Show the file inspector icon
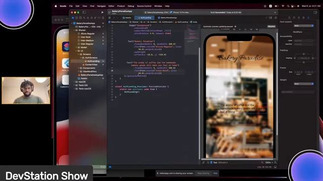The width and height of the screenshot is (323, 181). pos(289,18)
